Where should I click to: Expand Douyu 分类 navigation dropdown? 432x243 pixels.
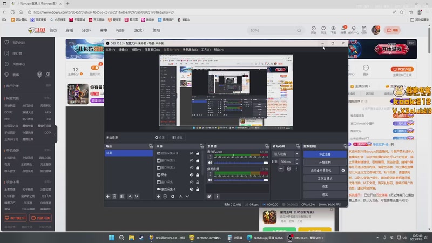(x=86, y=30)
